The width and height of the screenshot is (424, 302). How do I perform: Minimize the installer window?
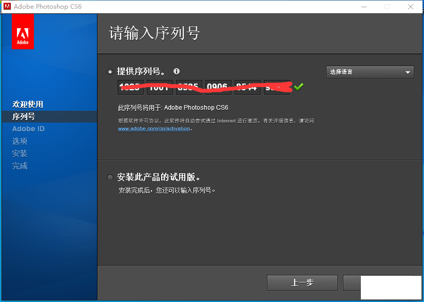[x=364, y=7]
